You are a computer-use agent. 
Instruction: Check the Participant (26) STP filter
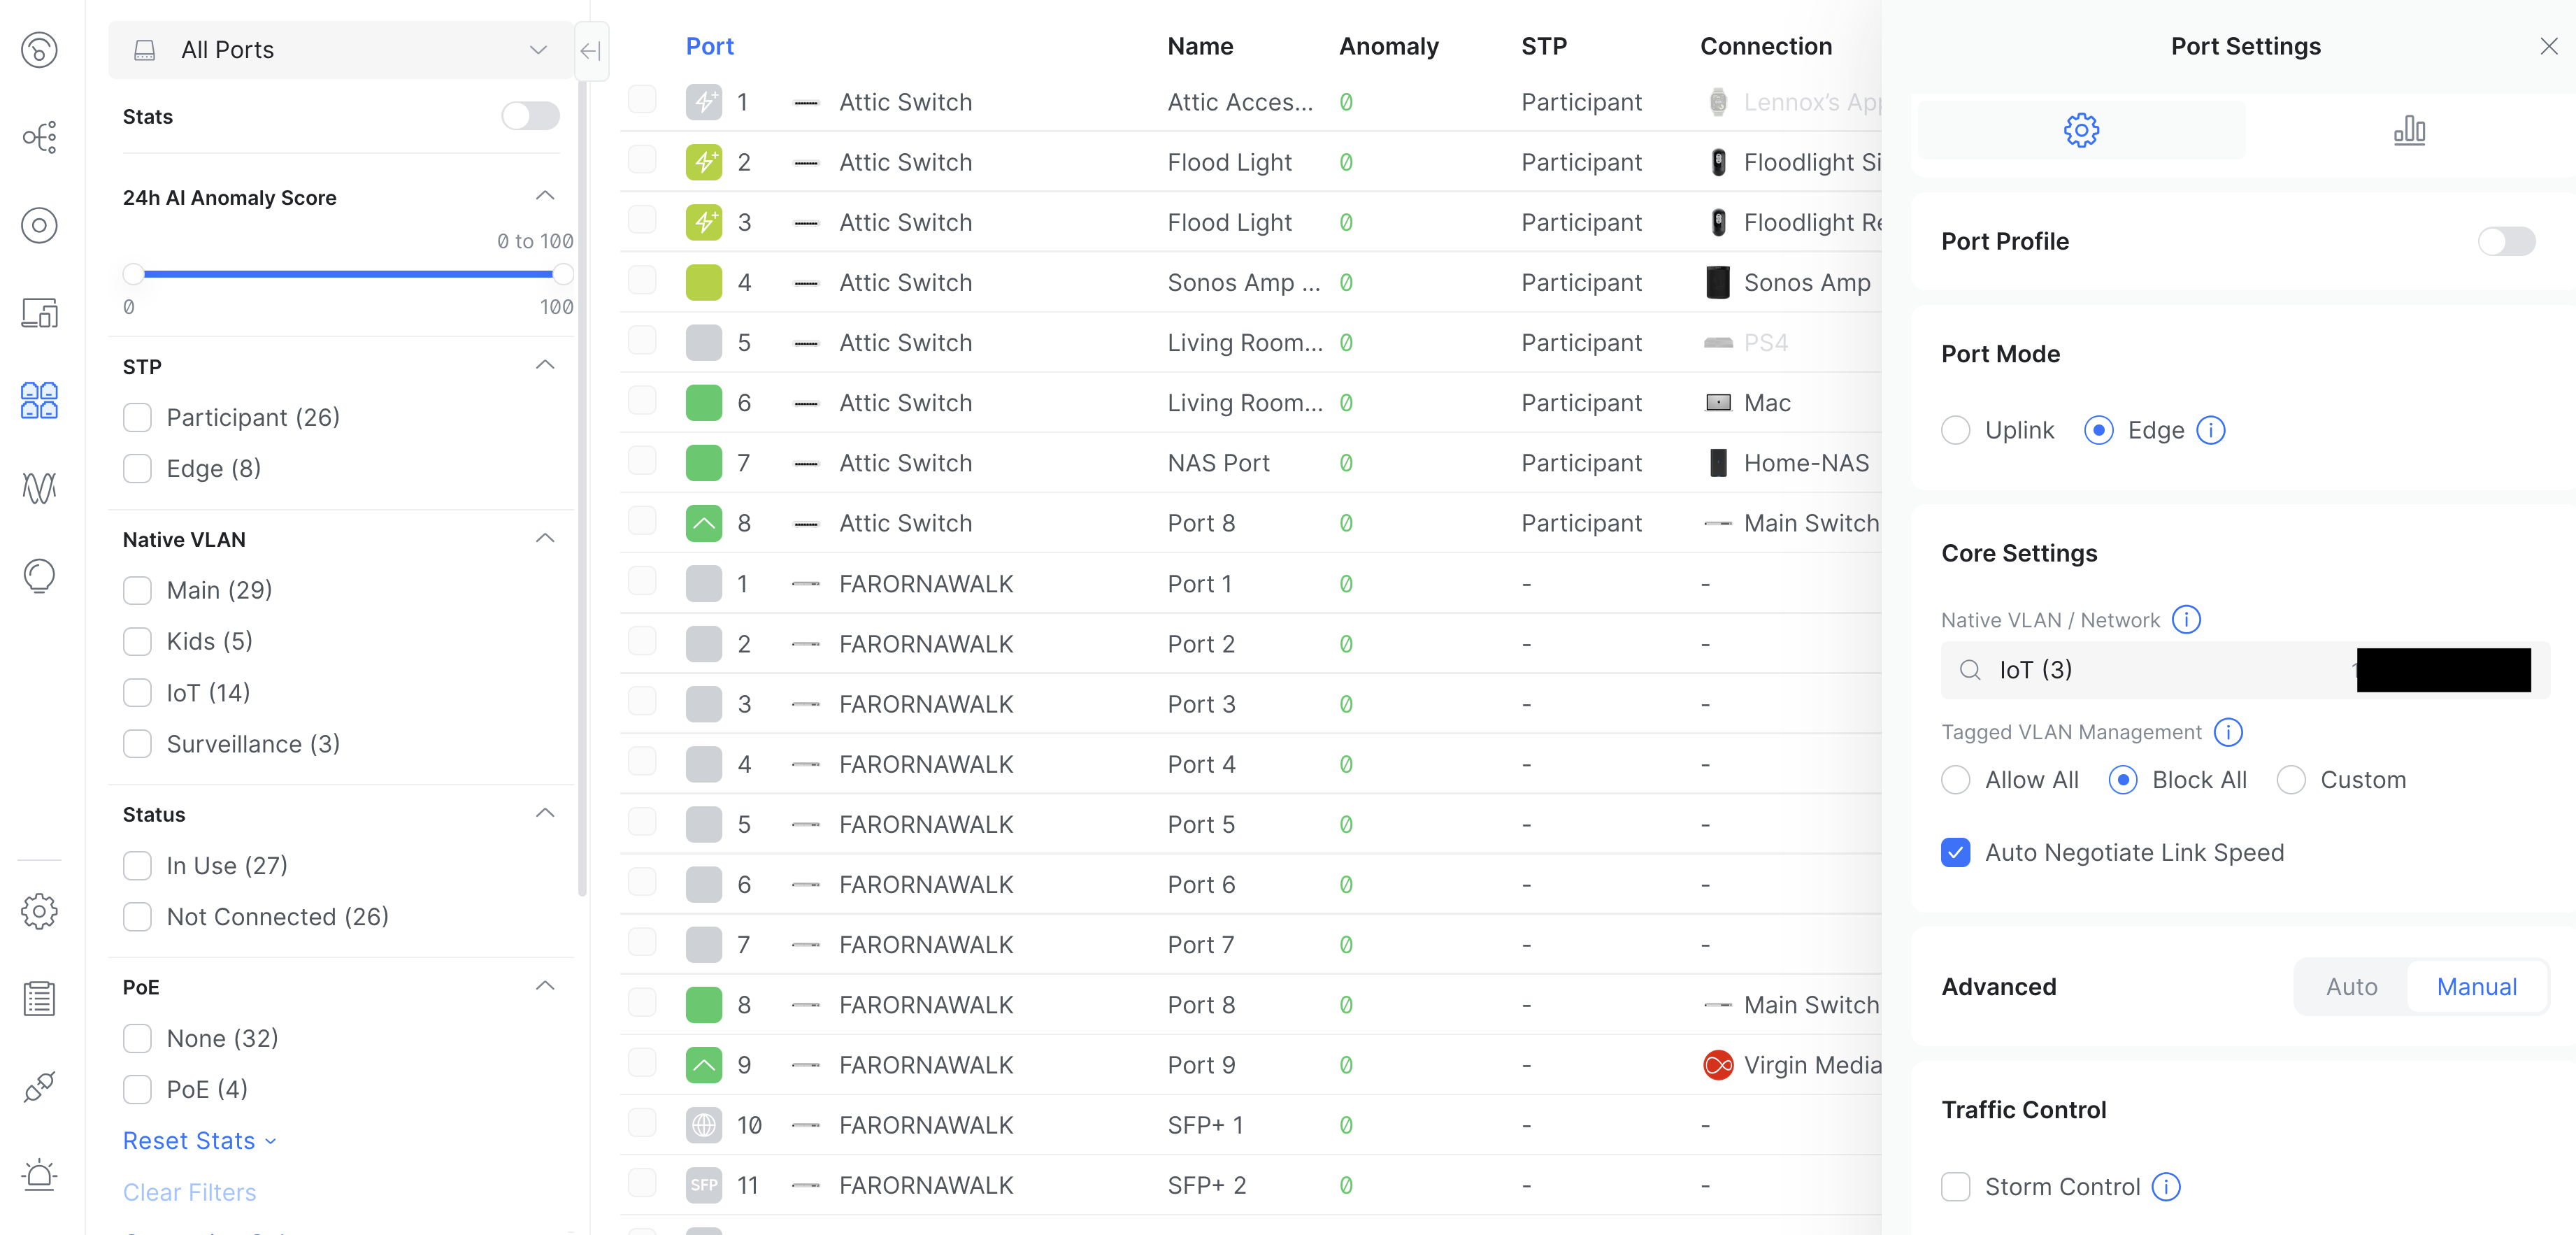(137, 417)
